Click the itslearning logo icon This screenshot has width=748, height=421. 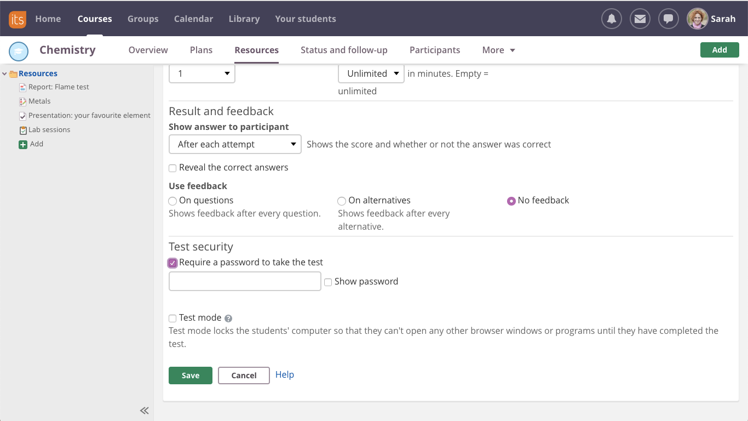coord(18,19)
